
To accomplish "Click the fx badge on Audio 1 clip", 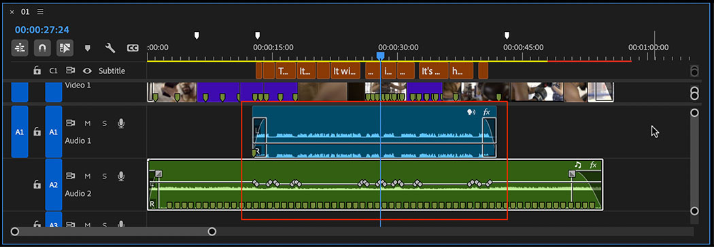I will [x=486, y=112].
